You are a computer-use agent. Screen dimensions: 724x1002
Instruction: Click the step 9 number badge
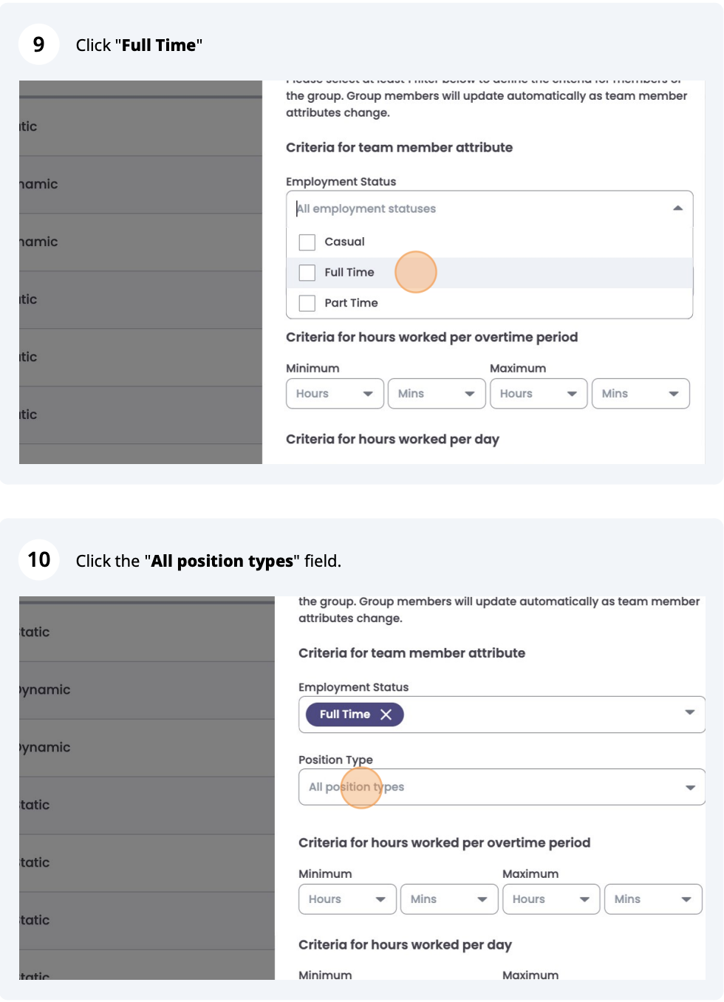(x=39, y=44)
